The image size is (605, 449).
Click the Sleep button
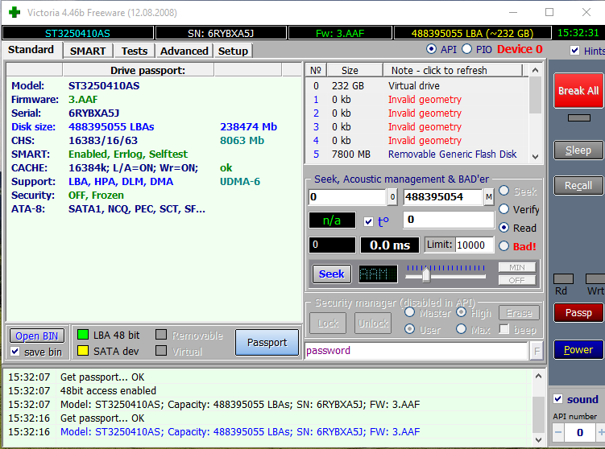578,150
